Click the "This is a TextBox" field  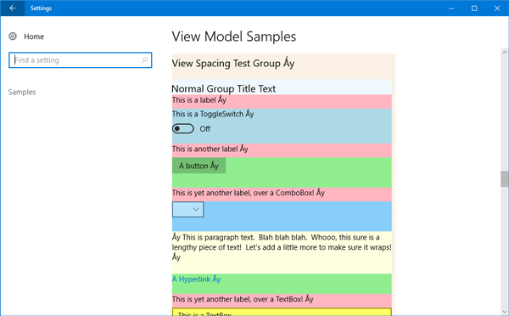[282, 312]
